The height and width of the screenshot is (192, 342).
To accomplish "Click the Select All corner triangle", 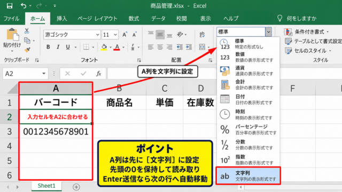I will pos(13,89).
